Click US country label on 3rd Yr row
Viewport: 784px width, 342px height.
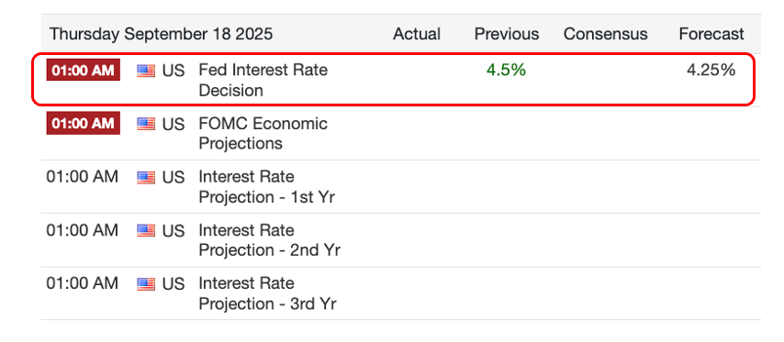coord(173,283)
